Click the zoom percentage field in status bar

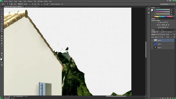(6, 96)
